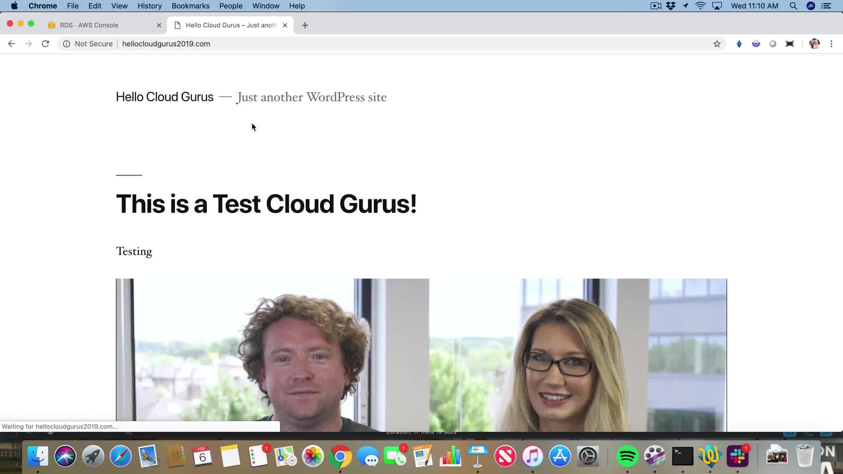Open the History menu

(149, 6)
